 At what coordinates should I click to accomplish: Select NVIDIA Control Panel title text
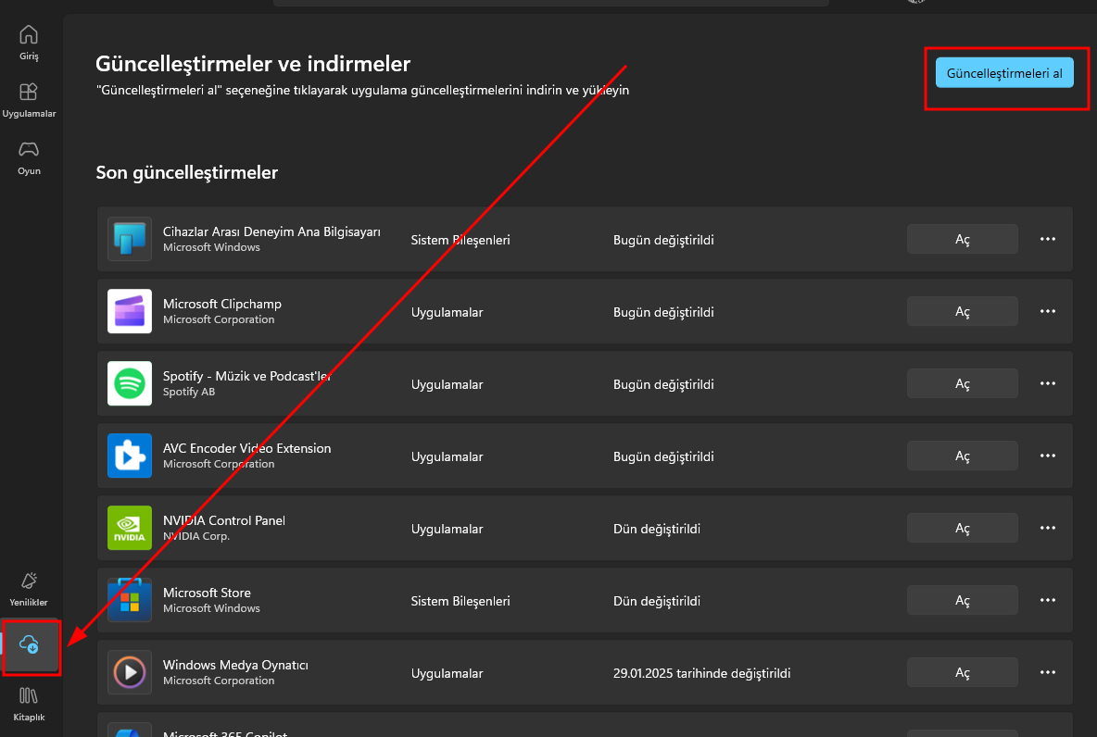coord(224,520)
